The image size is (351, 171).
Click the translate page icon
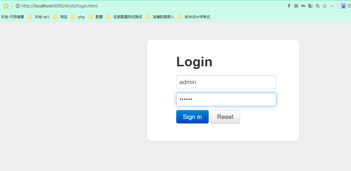[311, 6]
